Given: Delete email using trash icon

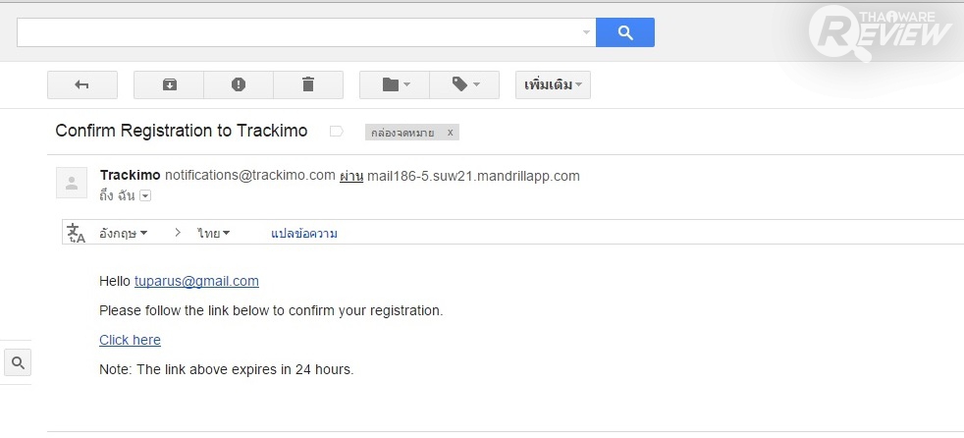Looking at the screenshot, I should click(x=308, y=84).
